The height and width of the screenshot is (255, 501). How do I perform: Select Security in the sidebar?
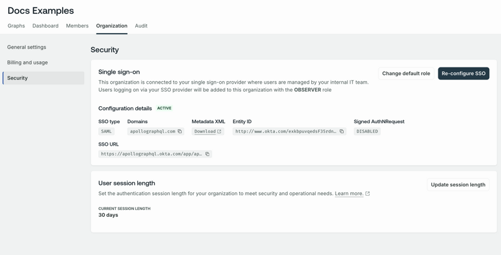coord(43,78)
